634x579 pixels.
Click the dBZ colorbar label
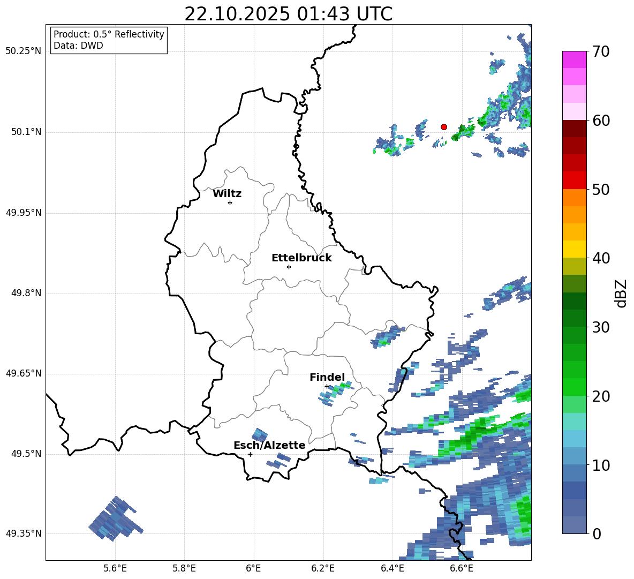(x=621, y=294)
